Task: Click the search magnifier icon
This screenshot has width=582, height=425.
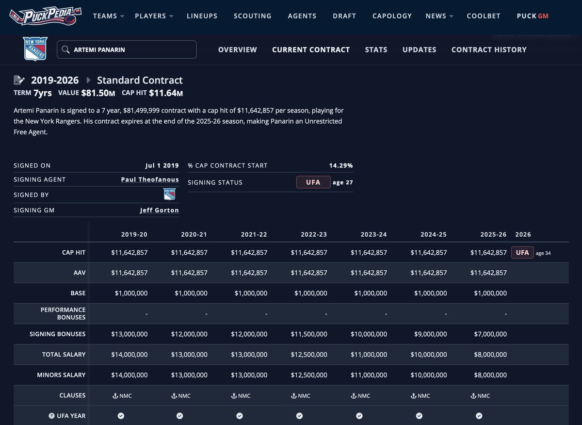Action: point(66,49)
